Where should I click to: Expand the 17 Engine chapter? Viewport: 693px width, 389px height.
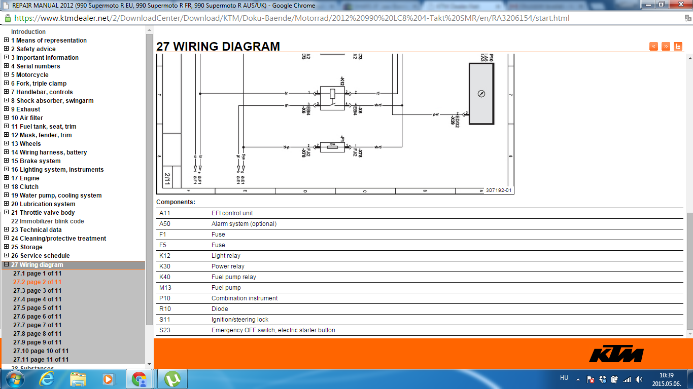pyautogui.click(x=6, y=178)
